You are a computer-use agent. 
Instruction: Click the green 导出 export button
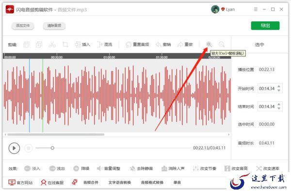coord(265,26)
